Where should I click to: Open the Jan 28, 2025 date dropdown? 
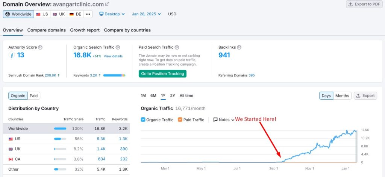146,14
